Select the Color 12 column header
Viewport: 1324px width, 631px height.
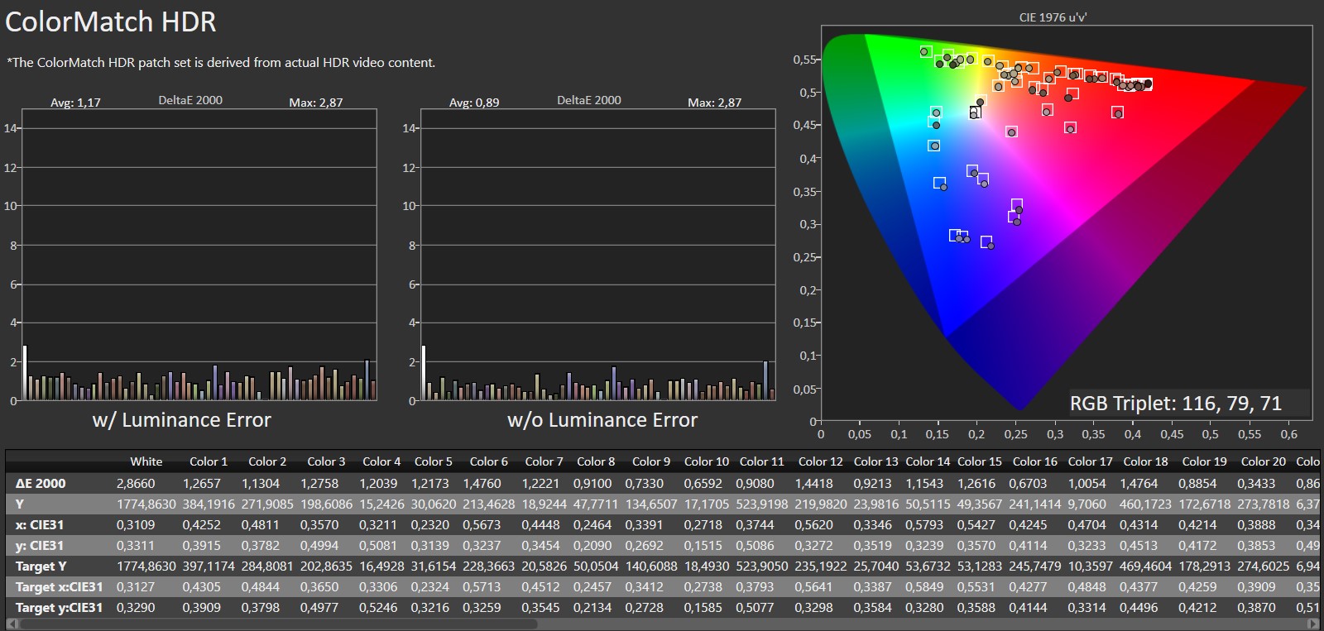pos(820,461)
